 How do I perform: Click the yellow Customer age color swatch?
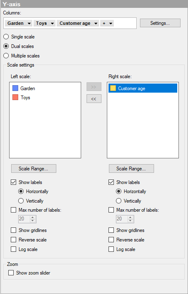coord(113,88)
